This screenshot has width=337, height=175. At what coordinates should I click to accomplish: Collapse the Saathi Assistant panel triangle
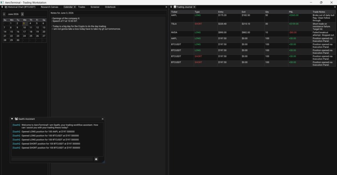coord(12,119)
